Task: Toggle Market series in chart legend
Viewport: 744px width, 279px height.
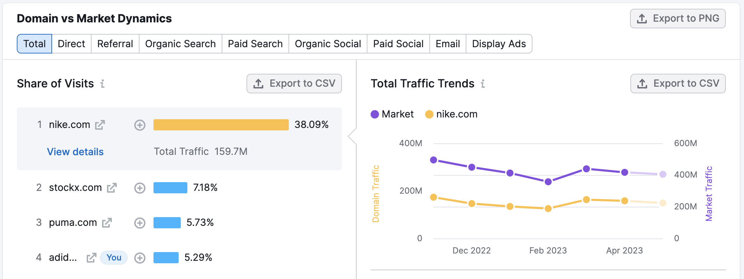Action: tap(392, 114)
